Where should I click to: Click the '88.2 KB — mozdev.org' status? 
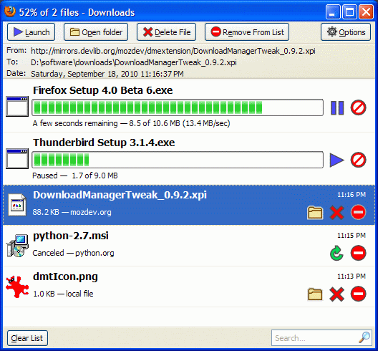[72, 212]
